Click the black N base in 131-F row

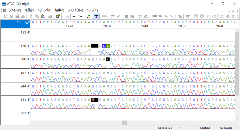pyautogui.click(x=93, y=100)
